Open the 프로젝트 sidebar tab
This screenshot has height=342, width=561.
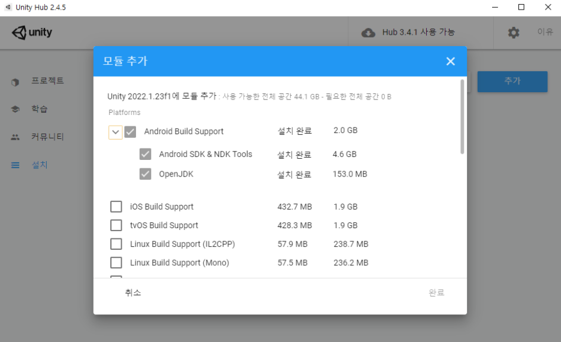coord(47,81)
